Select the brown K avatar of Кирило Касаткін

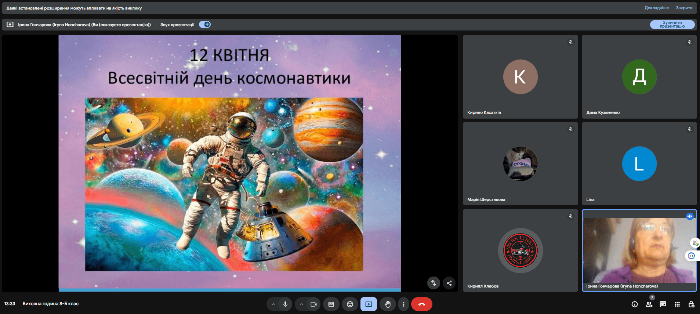[520, 77]
